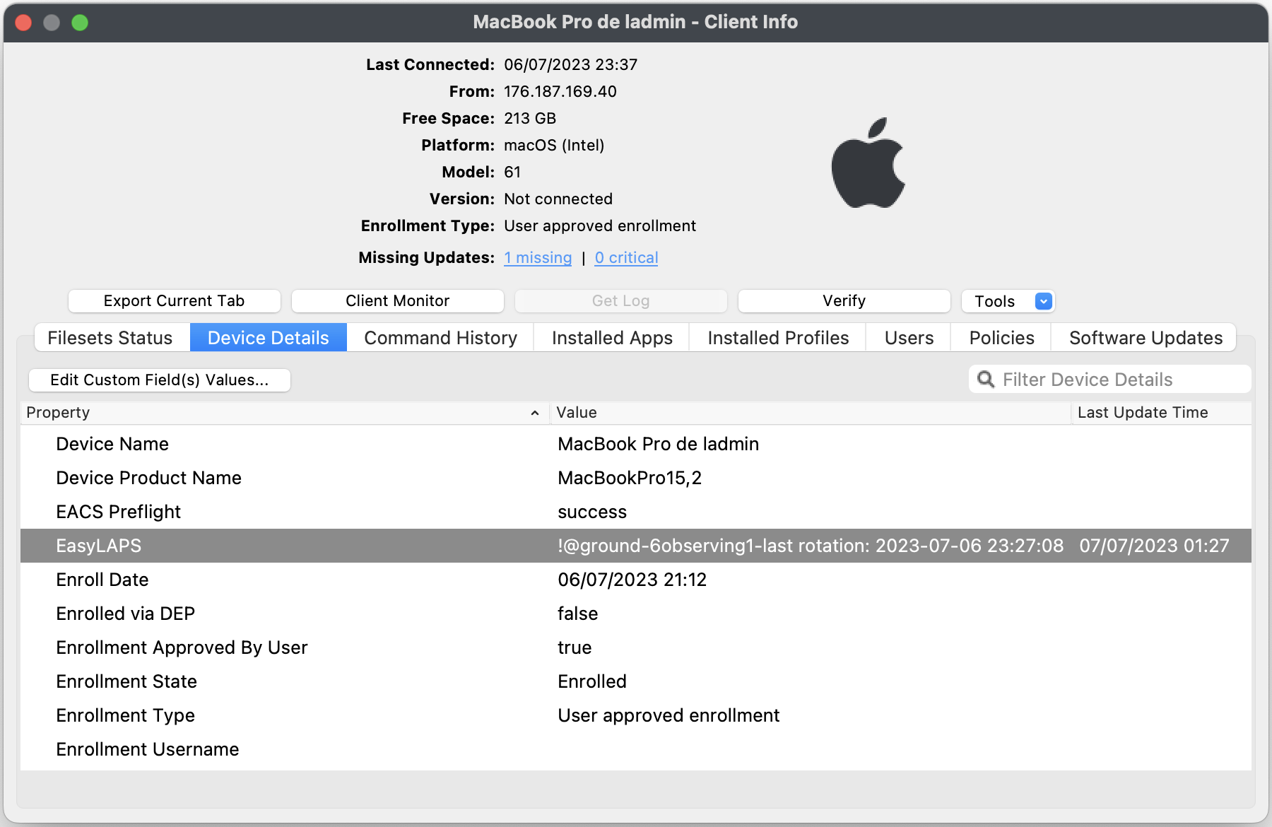The width and height of the screenshot is (1272, 827).
Task: Click the 'Not connected' version value
Action: (x=558, y=199)
